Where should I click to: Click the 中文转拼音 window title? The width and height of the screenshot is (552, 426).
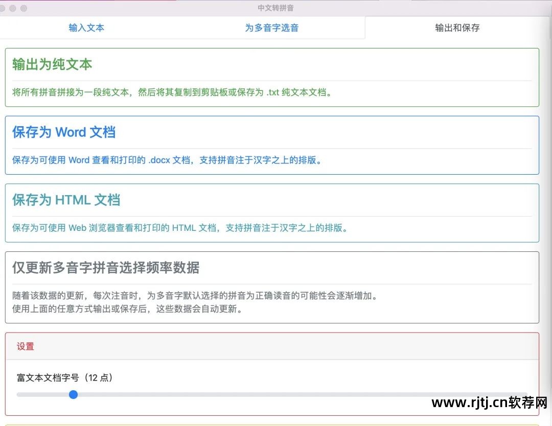275,8
